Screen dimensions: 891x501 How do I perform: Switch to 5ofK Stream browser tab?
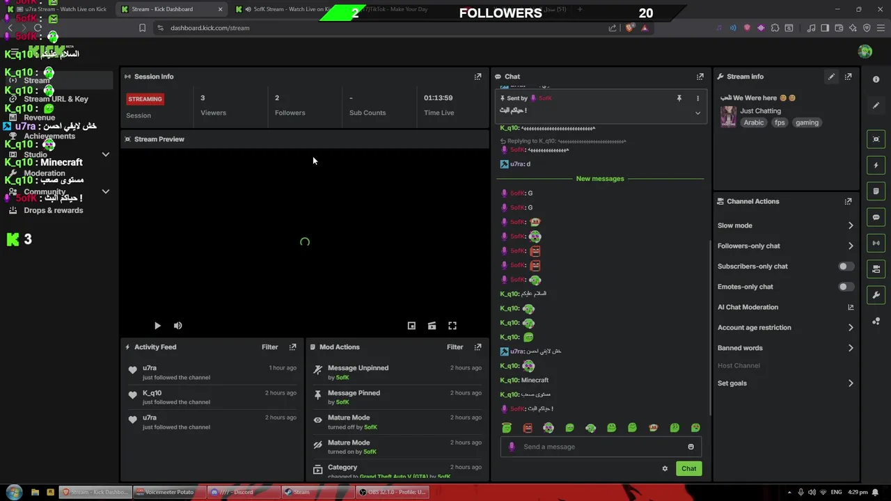[x=285, y=9]
